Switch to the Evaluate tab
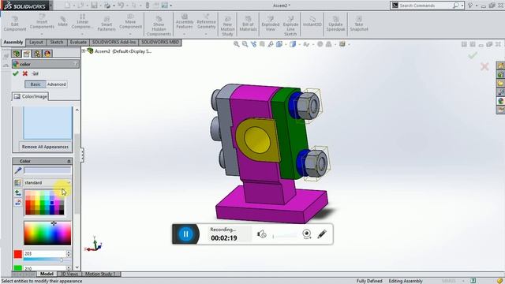Viewport: 505px width, 284px height. point(78,42)
